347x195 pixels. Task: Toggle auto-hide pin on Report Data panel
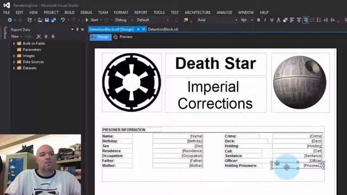pos(77,29)
